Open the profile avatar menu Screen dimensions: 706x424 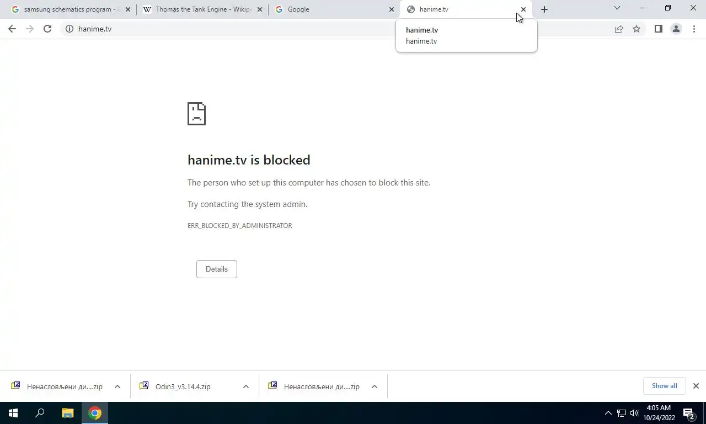[x=676, y=29]
